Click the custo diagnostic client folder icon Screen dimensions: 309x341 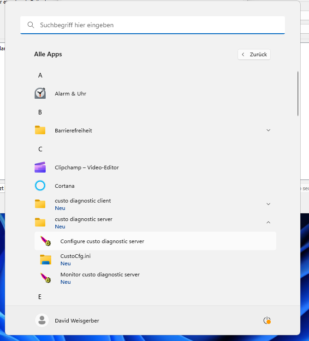[40, 204]
